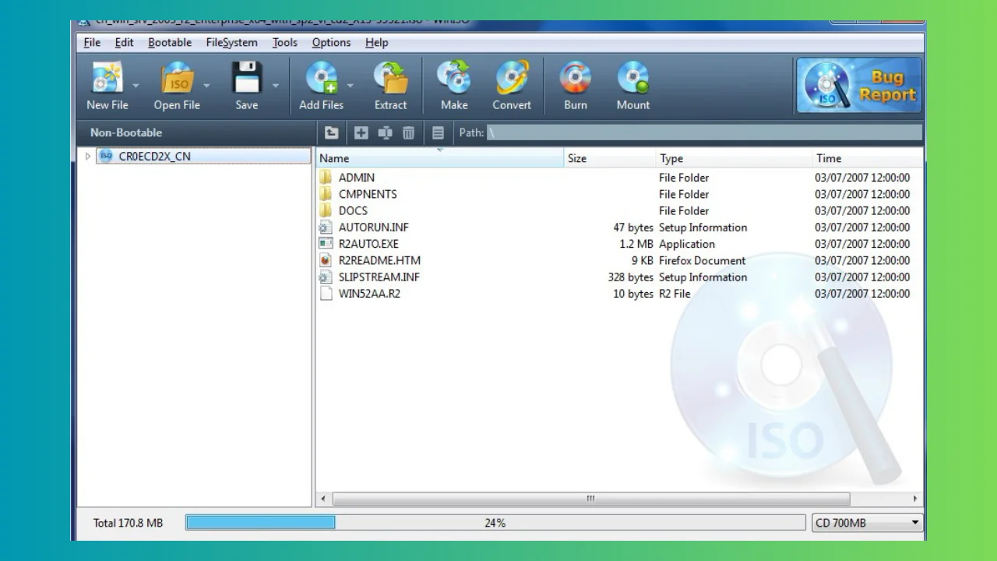The height and width of the screenshot is (561, 997).
Task: Open the Edit menu
Action: [x=124, y=43]
